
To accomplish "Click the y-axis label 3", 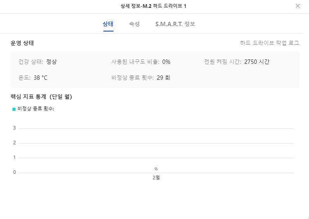I will point(14,128).
